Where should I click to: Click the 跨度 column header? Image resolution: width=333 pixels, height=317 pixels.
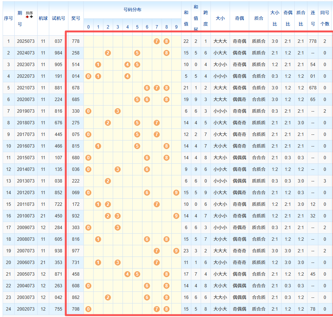pos(206,18)
